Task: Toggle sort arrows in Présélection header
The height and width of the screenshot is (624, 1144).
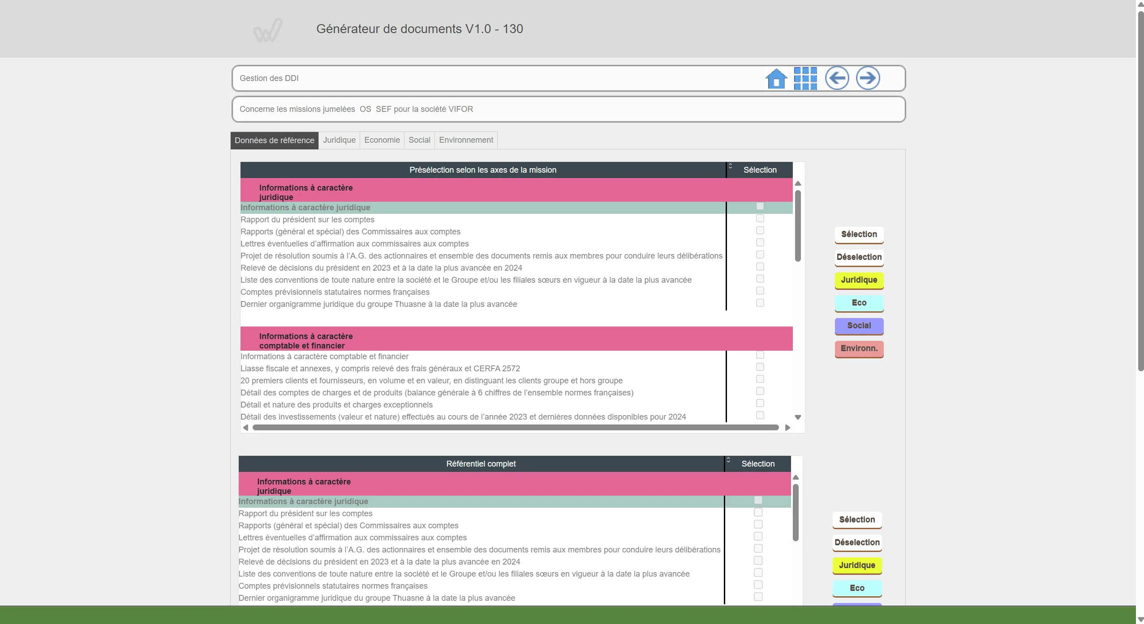Action: point(730,166)
